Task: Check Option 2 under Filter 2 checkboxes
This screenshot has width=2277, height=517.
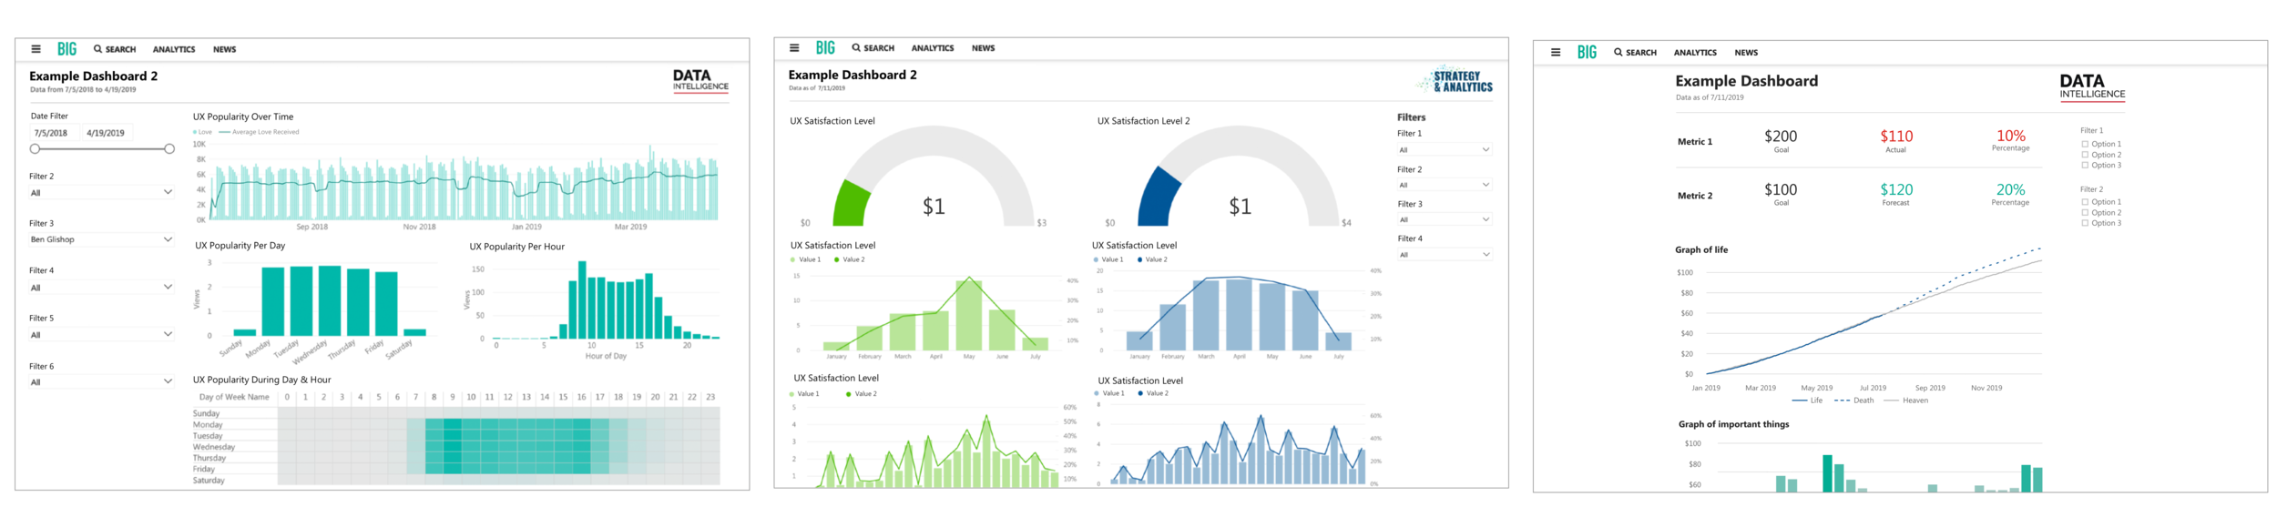Action: click(2085, 212)
